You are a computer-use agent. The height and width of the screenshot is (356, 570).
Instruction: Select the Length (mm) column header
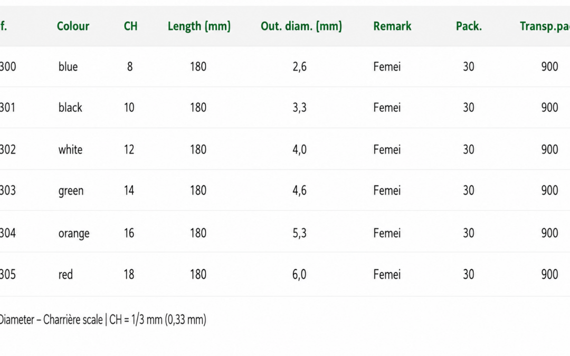click(199, 26)
